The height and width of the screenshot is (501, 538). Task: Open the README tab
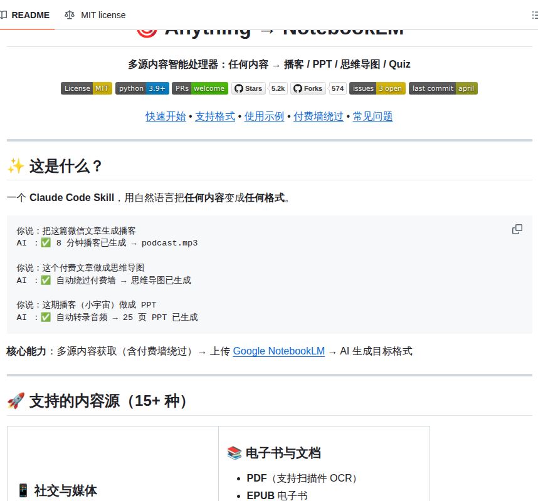pos(26,15)
